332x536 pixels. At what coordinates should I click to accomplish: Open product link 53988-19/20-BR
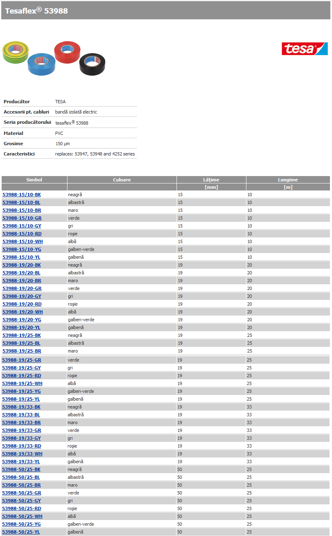click(22, 281)
